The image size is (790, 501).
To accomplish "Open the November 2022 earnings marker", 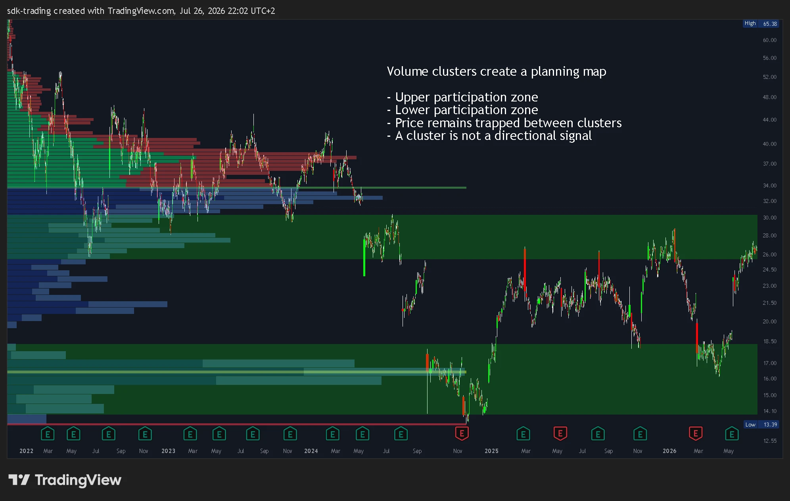I will coord(145,434).
